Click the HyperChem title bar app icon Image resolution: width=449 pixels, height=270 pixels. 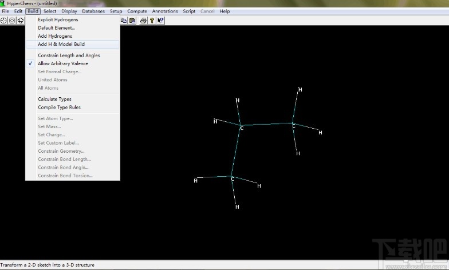2,3
